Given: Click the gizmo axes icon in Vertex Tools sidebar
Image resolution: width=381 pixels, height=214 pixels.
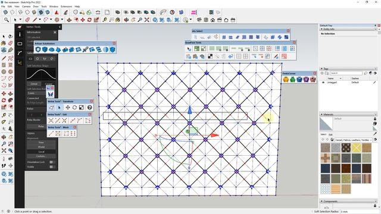Looking at the screenshot, I should click(x=20, y=62).
